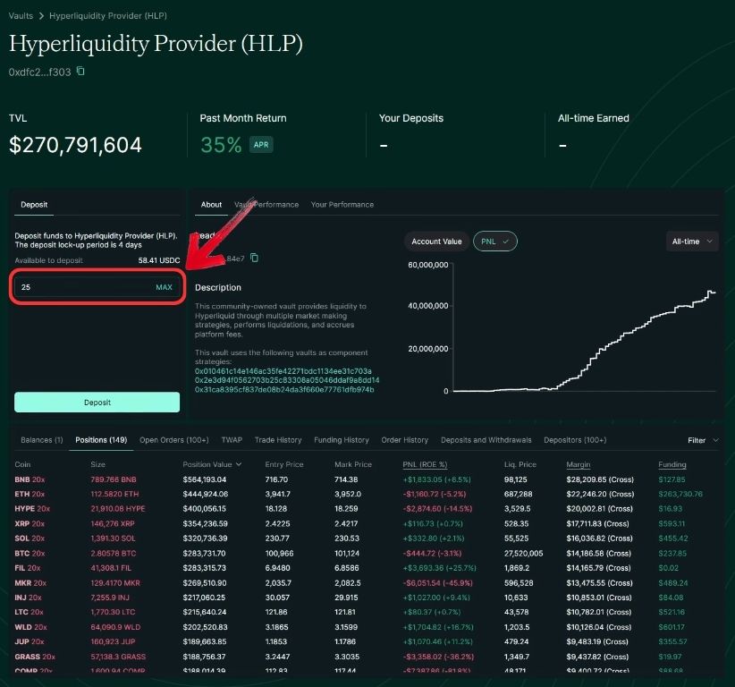Open the Order History tab
Viewport: 735px width, 687px height.
pyautogui.click(x=404, y=440)
